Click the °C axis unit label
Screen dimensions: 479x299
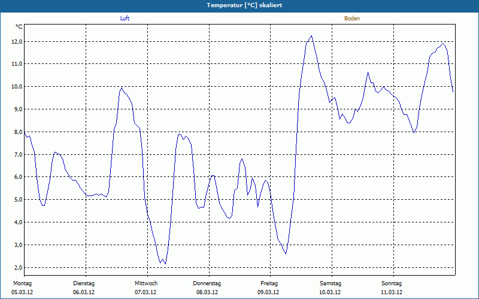pyautogui.click(x=19, y=27)
